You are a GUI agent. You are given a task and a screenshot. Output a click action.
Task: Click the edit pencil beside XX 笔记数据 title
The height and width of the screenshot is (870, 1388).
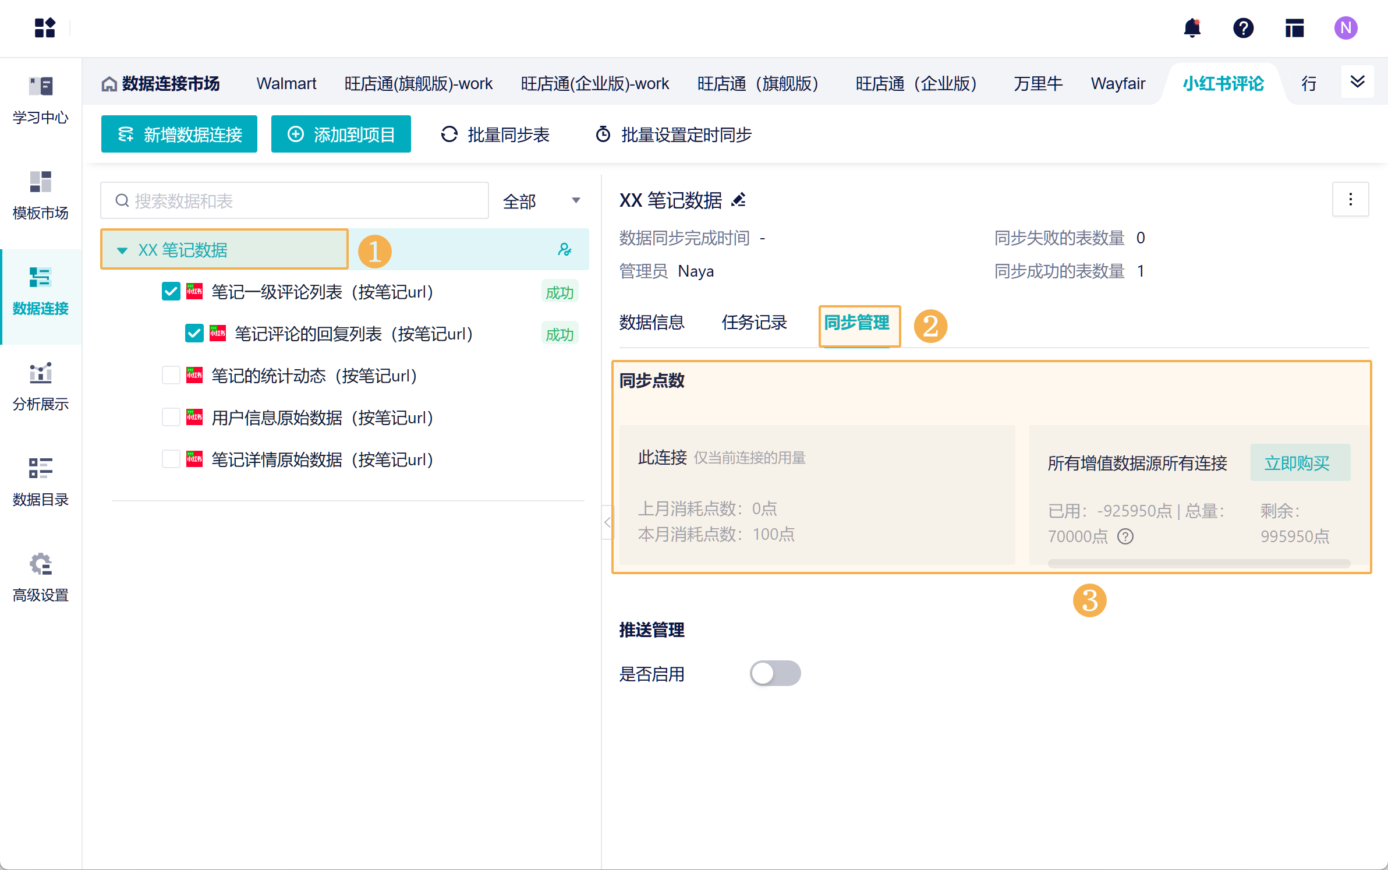[x=739, y=200]
